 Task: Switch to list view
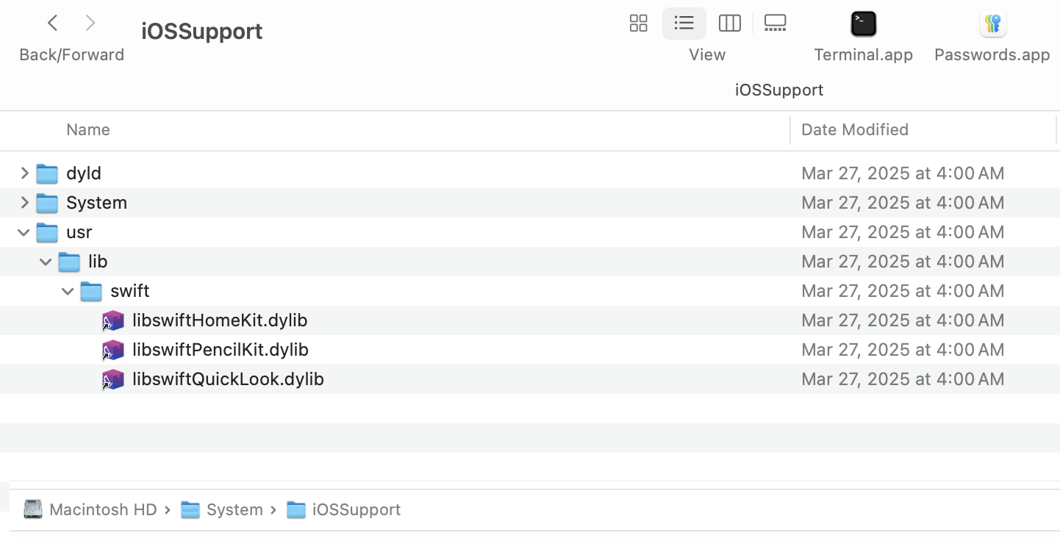pos(684,24)
